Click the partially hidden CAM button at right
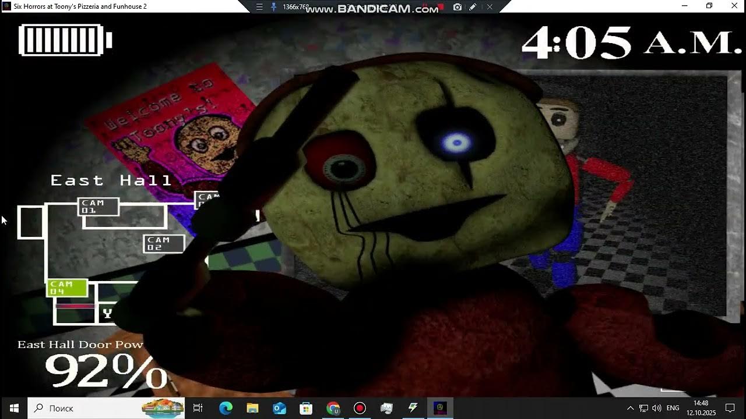This screenshot has width=746, height=419. click(206, 200)
